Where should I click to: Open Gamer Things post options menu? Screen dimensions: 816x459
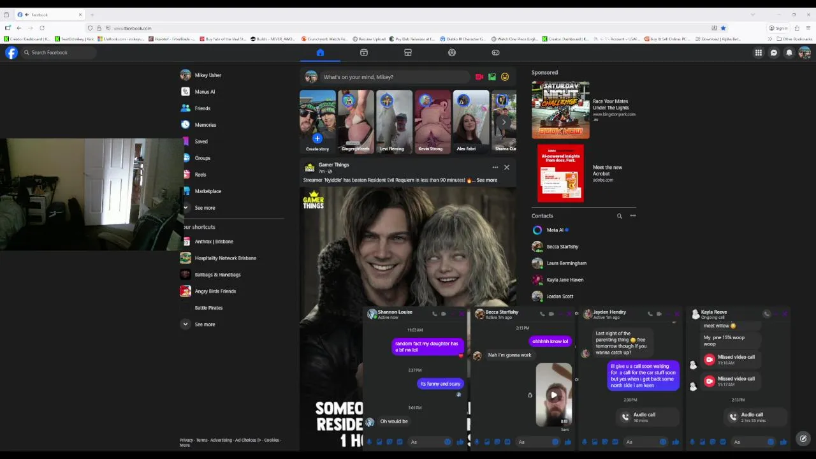point(495,168)
